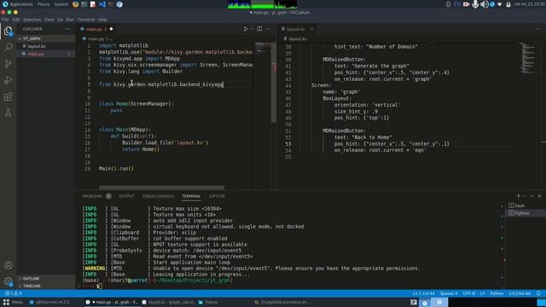Open the System menu in the top panel
The height and width of the screenshot is (307, 546).
61,4
